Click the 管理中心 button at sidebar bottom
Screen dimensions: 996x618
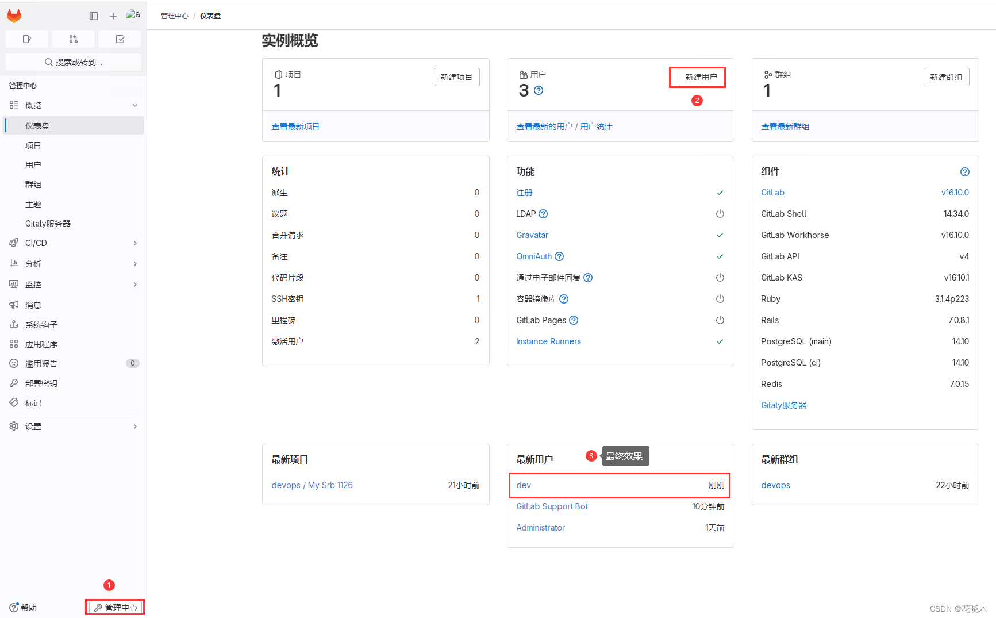coord(116,608)
